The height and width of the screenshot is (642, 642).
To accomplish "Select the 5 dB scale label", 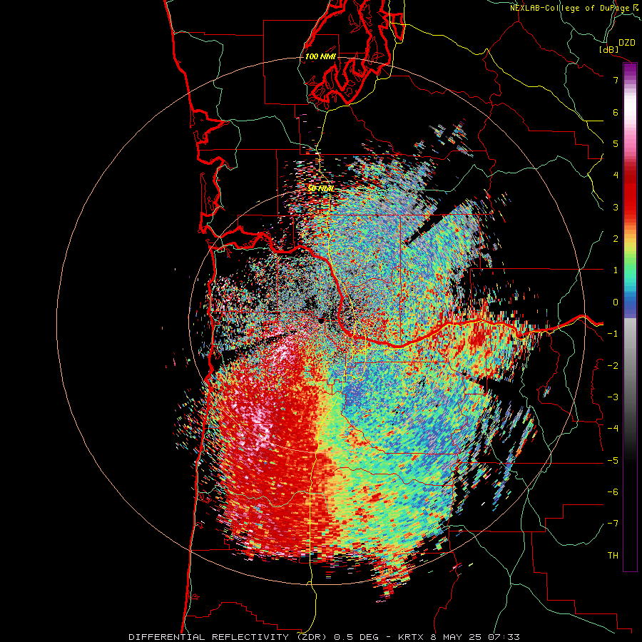I will pyautogui.click(x=616, y=143).
